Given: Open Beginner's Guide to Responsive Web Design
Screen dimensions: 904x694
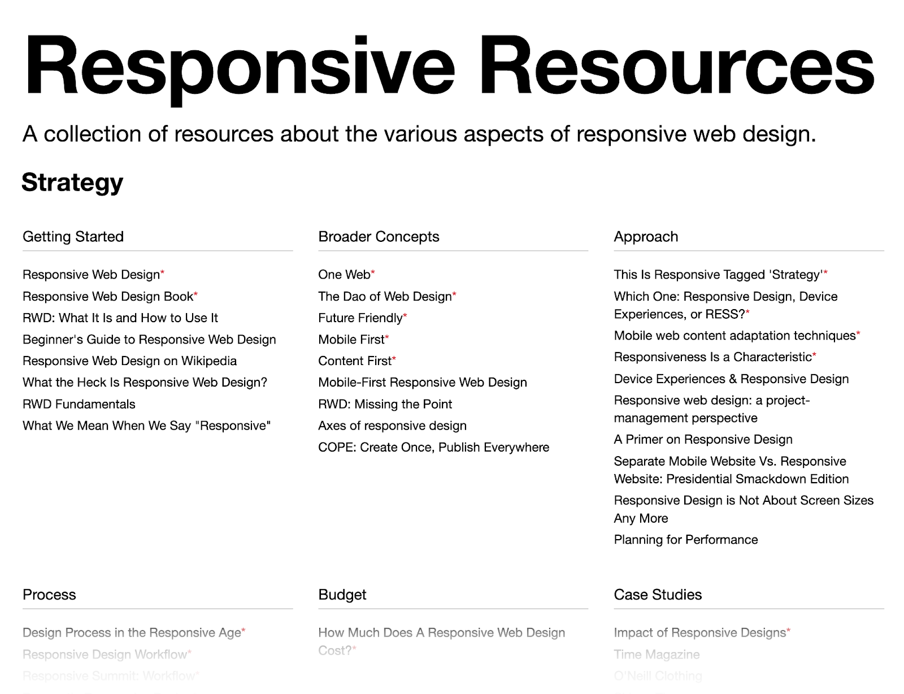Looking at the screenshot, I should coord(149,339).
